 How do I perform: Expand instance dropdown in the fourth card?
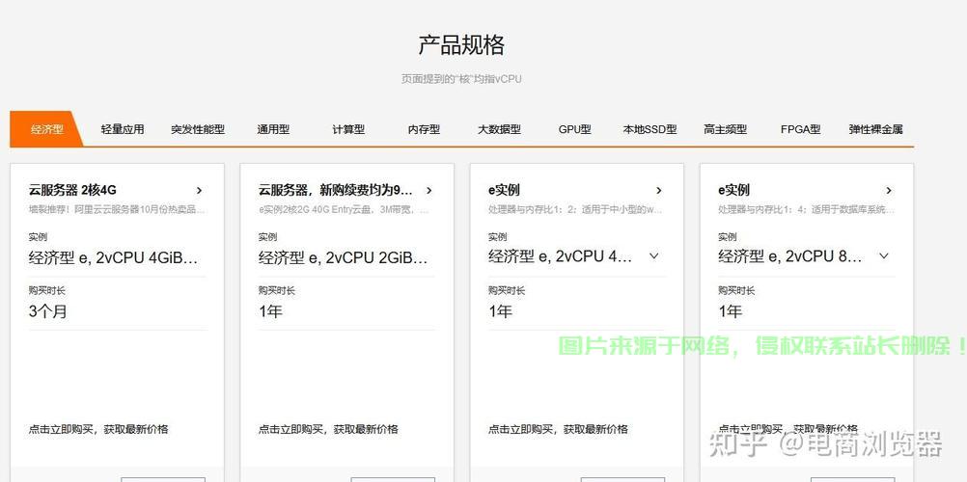tap(883, 256)
